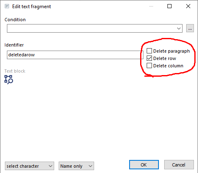Image resolution: width=198 pixels, height=173 pixels.
Task: Click the Edit text fragment title text
Action: [31, 7]
